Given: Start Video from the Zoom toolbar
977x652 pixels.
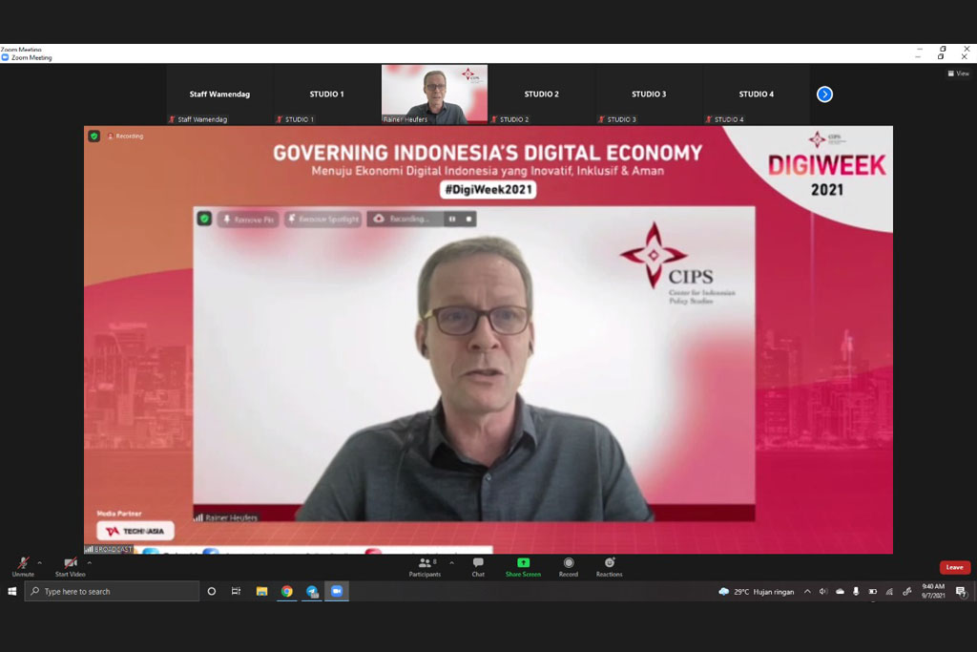Looking at the screenshot, I should 71,567.
